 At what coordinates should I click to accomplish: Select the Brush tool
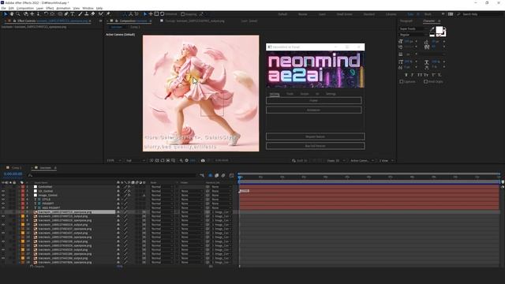80,14
